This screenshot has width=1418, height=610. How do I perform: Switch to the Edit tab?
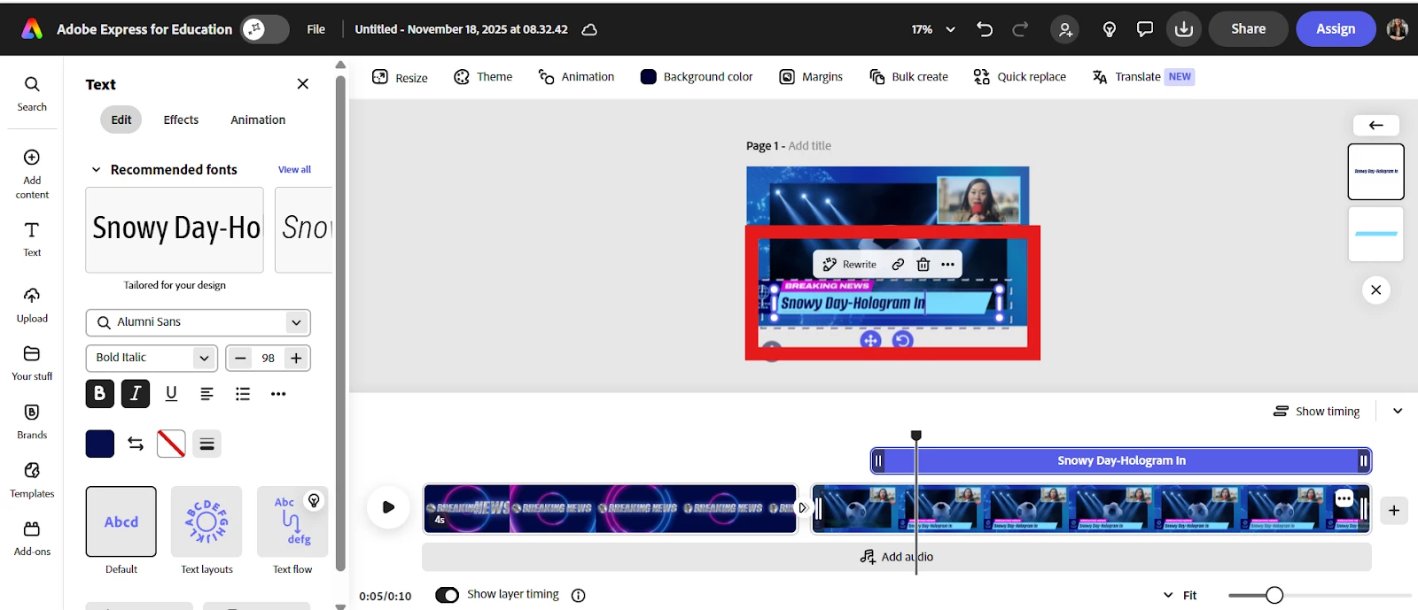[x=121, y=120]
